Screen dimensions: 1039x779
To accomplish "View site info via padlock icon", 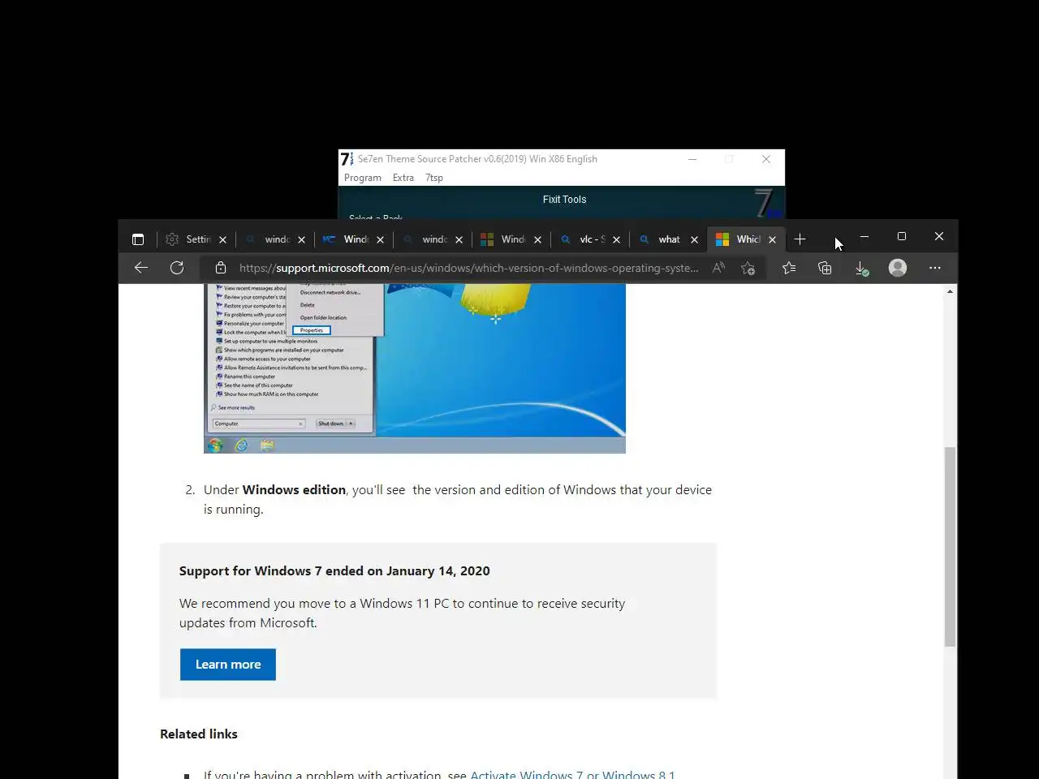I will (x=221, y=268).
